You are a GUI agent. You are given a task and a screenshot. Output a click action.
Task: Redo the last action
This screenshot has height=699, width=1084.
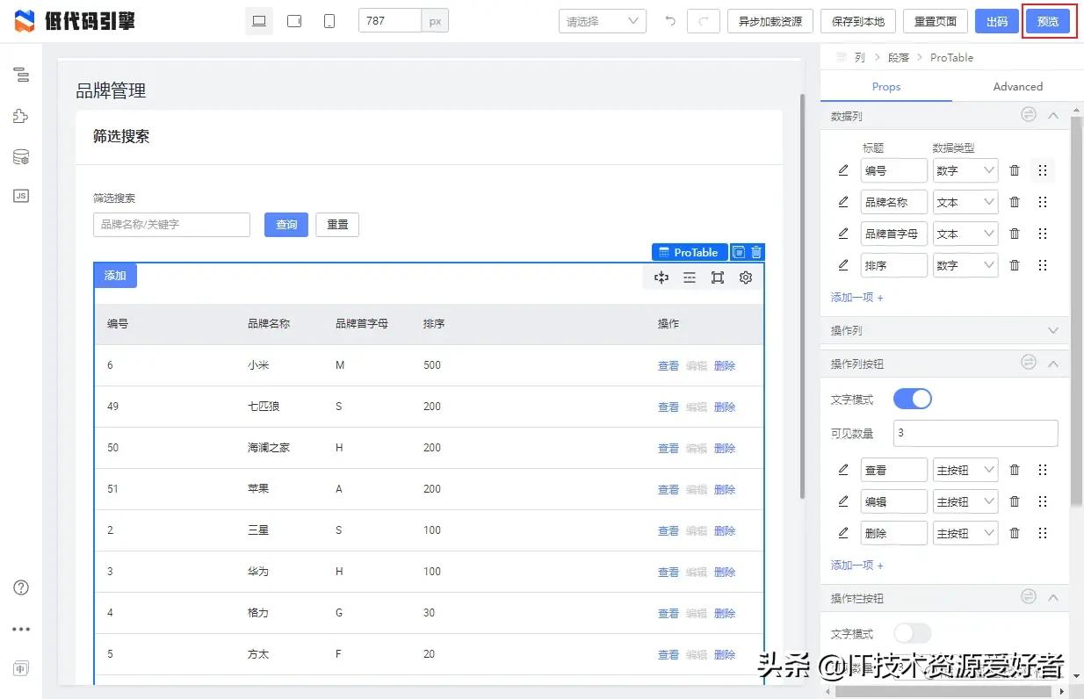tap(704, 21)
